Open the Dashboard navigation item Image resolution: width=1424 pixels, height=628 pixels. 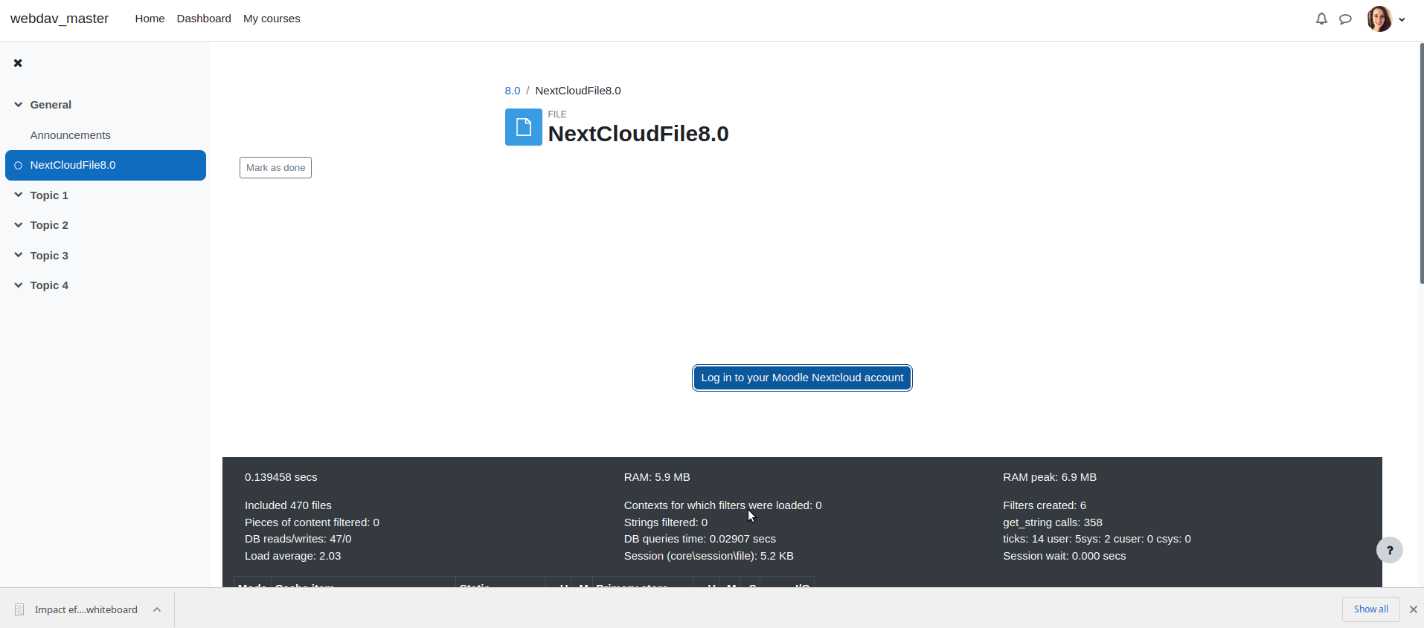click(x=204, y=19)
